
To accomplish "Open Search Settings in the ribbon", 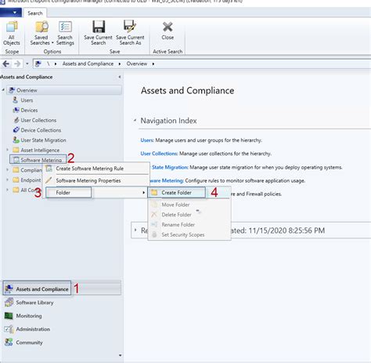I will pyautogui.click(x=65, y=34).
